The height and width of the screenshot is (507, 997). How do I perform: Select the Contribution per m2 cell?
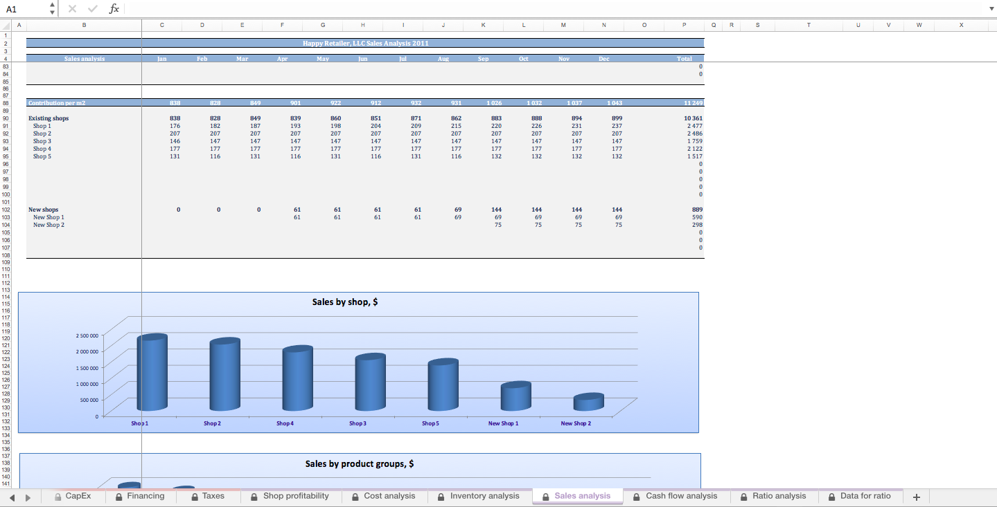[x=85, y=103]
